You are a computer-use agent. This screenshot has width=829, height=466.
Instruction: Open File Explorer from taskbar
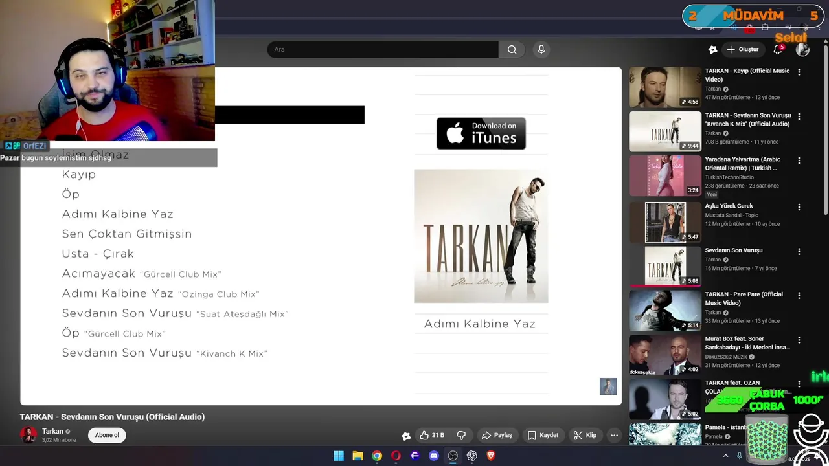(358, 456)
